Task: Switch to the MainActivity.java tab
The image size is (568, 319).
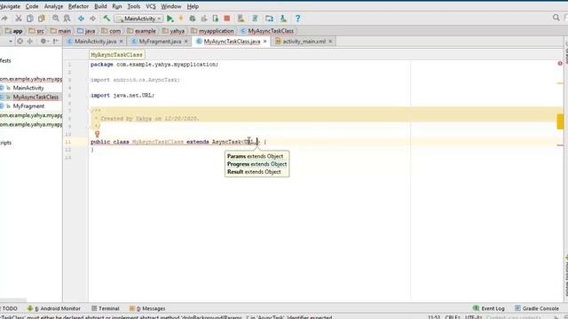Action: pos(95,42)
